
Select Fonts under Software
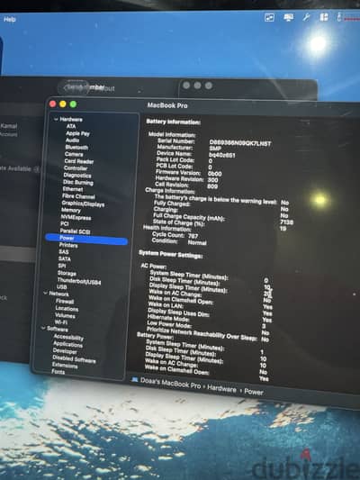pyautogui.click(x=58, y=372)
